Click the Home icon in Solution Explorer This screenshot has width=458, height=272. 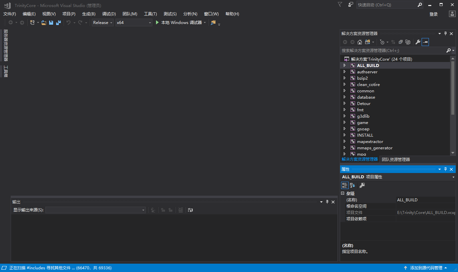[360, 42]
